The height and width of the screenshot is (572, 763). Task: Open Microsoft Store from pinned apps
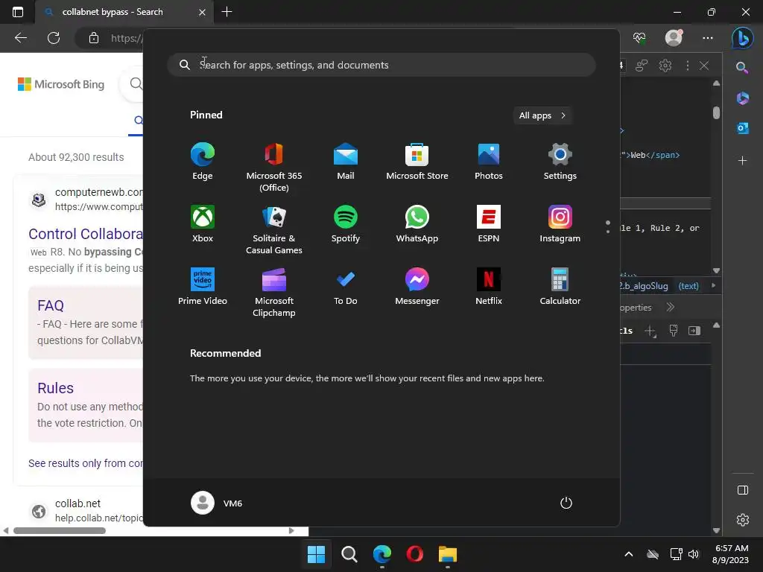(x=417, y=162)
